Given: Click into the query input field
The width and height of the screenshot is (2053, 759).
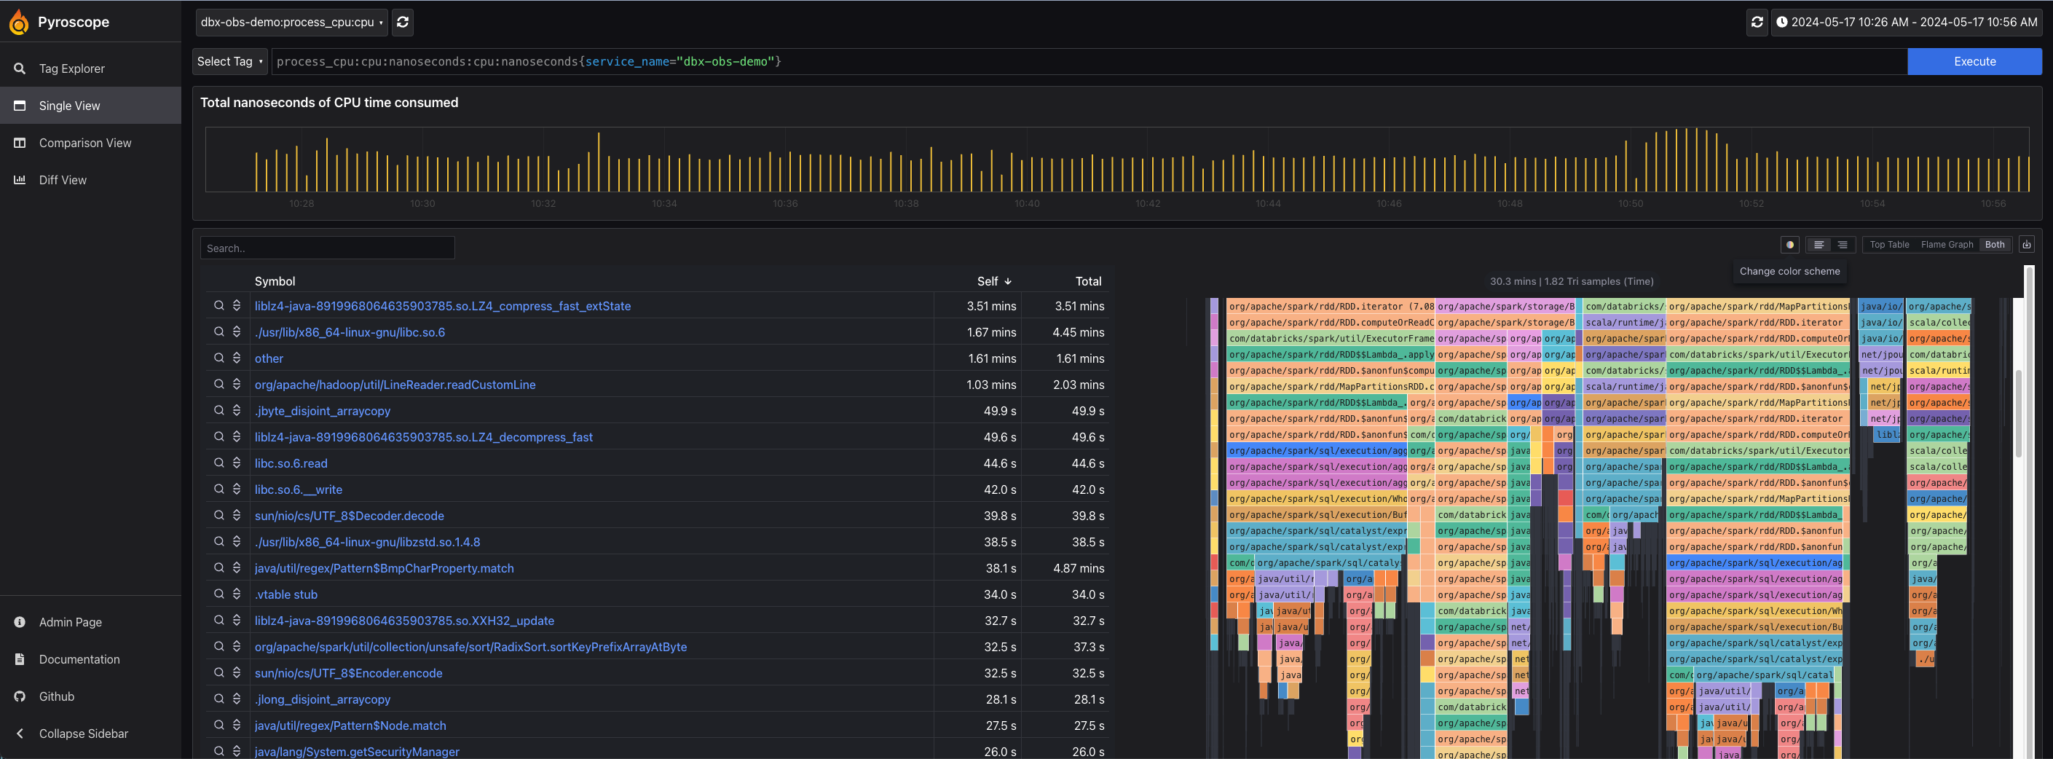Looking at the screenshot, I should [1089, 61].
